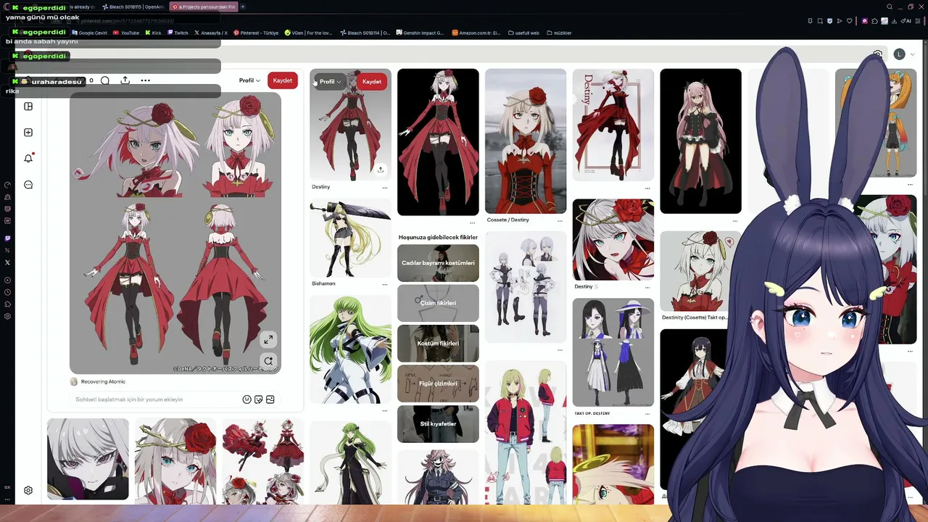Viewport: 928px width, 522px height.
Task: Open the Bishamon pin thumbnail
Action: pyautogui.click(x=350, y=239)
